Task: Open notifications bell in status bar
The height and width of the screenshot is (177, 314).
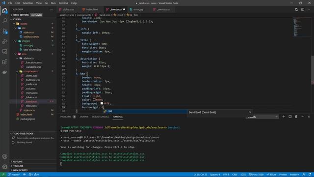Action: 310,175
